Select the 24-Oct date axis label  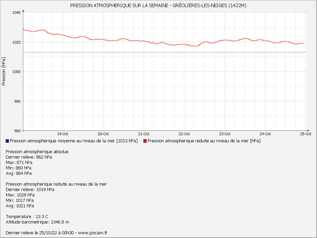point(265,134)
